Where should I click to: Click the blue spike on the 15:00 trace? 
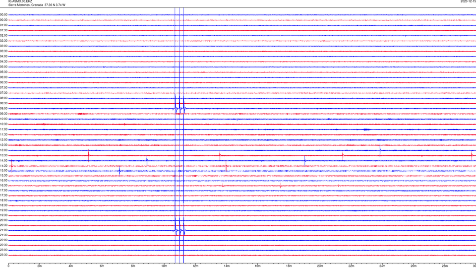click(119, 171)
